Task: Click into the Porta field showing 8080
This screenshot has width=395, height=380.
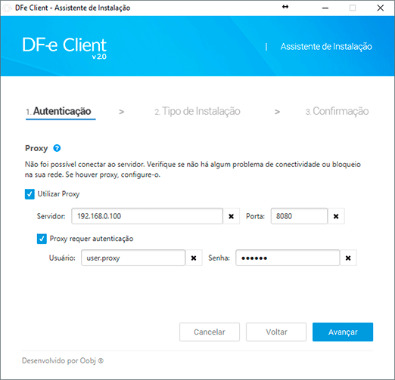Action: (x=299, y=216)
